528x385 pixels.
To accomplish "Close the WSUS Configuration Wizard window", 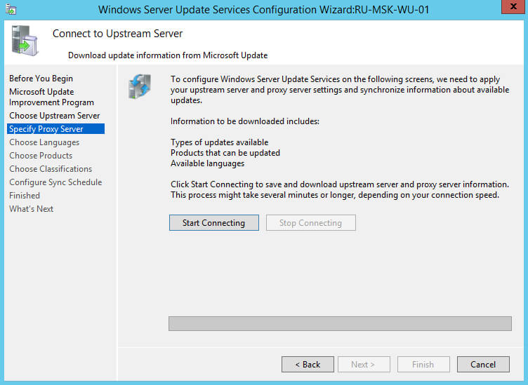I will point(513,7).
